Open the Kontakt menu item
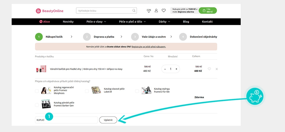Screen dimensions: 285x132 pyautogui.click(x=207, y=22)
